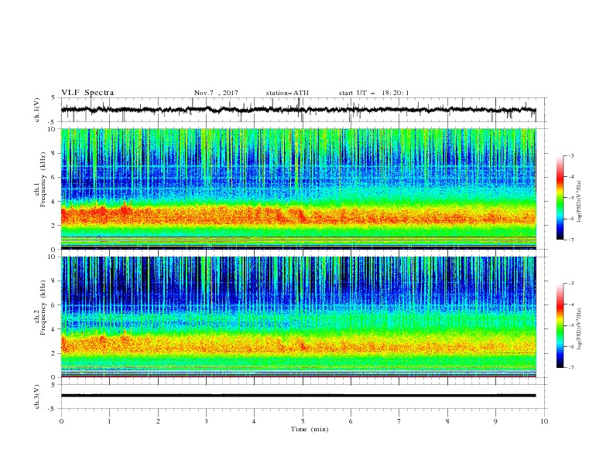Viewport: 613px width, 473px height.
Task: Select the date text "Nov.7 , 2017"
Action: (x=216, y=93)
